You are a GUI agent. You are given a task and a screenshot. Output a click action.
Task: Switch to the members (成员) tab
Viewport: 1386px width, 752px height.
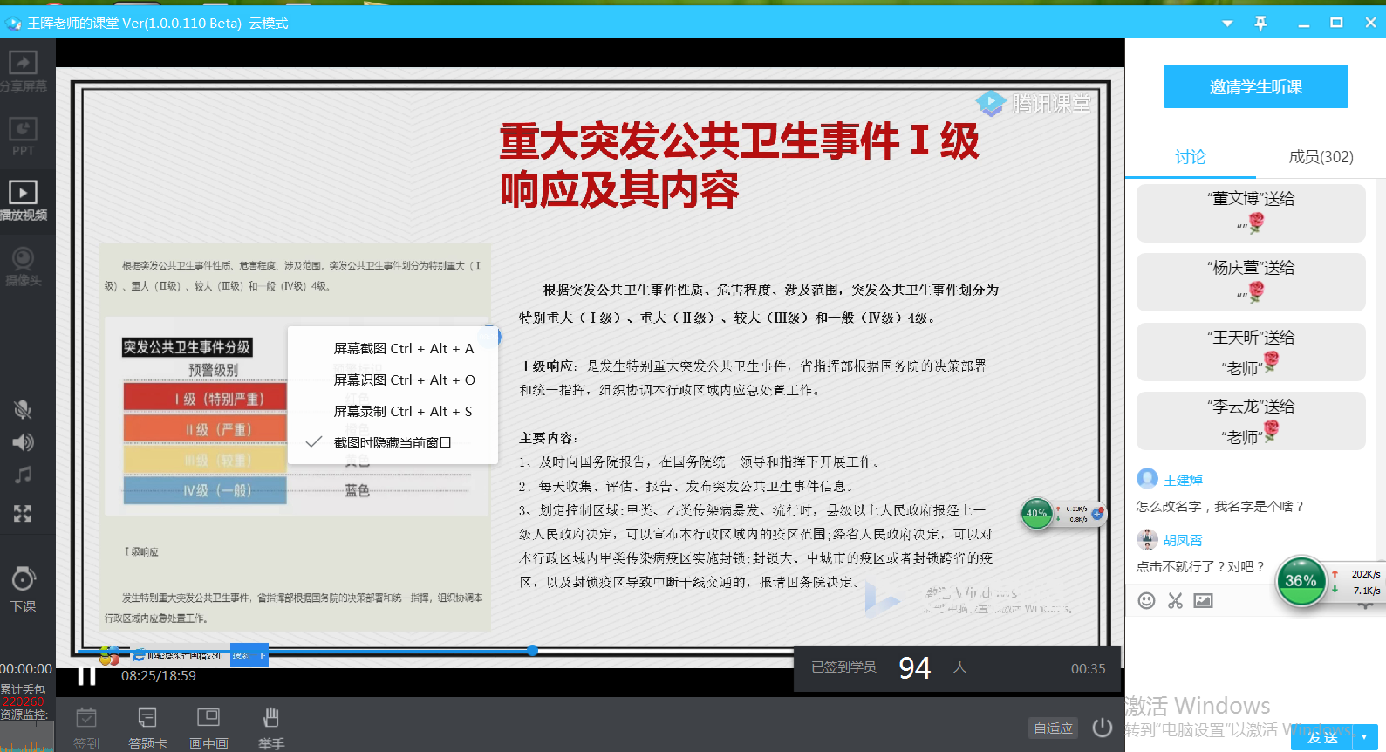pos(1321,157)
